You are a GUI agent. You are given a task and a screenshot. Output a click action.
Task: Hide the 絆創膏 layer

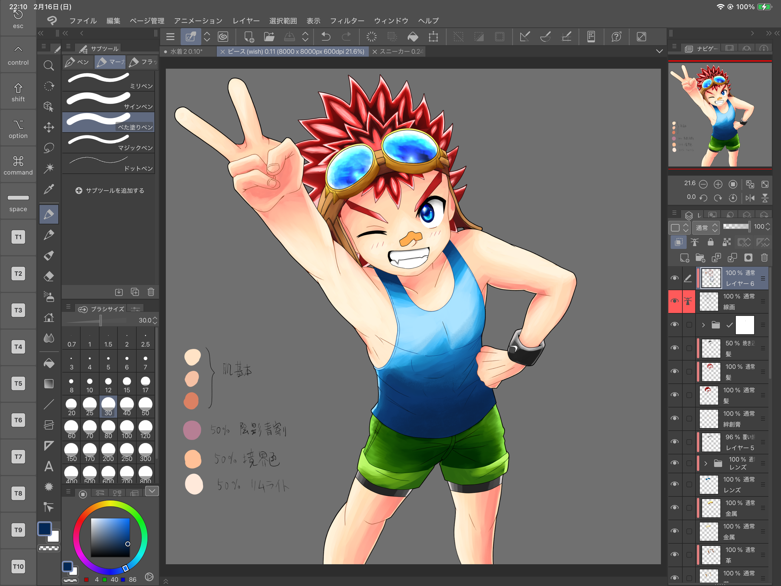click(x=674, y=418)
